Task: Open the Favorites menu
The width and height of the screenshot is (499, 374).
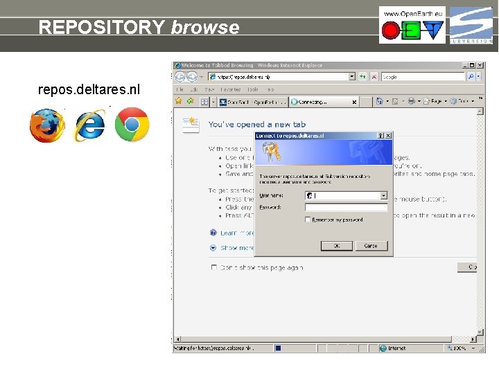Action: (231, 89)
